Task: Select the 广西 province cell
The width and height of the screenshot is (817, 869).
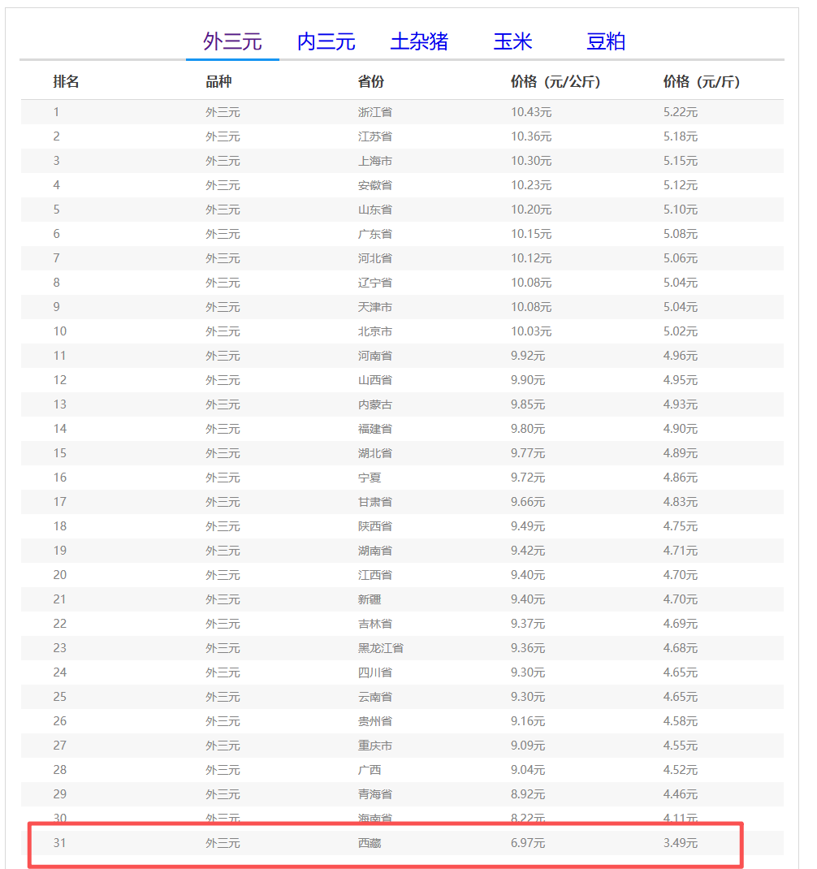Action: (x=370, y=771)
